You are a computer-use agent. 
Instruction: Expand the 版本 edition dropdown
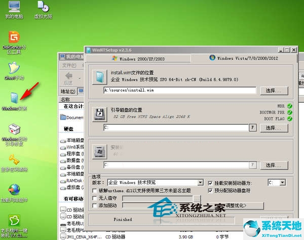pos(201,182)
